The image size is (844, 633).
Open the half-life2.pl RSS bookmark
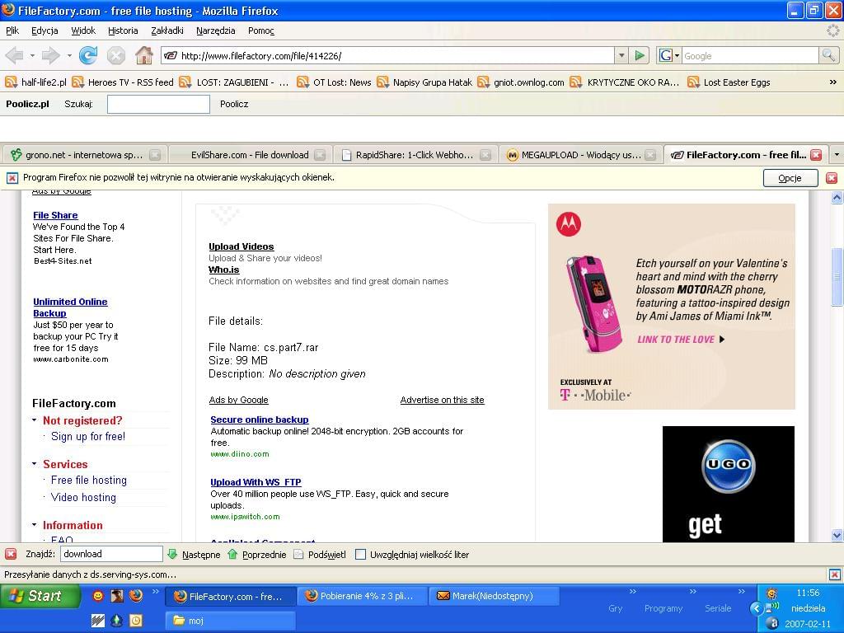pyautogui.click(x=35, y=82)
